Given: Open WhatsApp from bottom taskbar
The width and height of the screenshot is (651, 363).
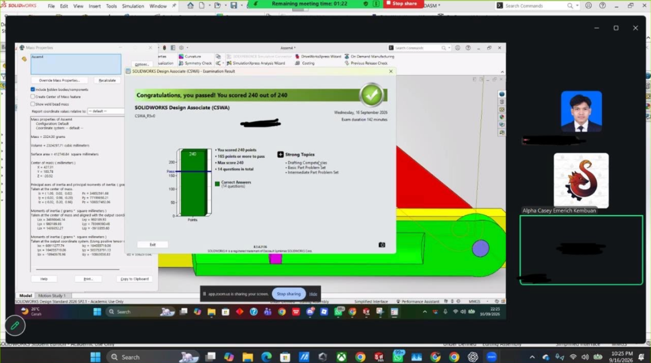Looking at the screenshot, I should 398,357.
